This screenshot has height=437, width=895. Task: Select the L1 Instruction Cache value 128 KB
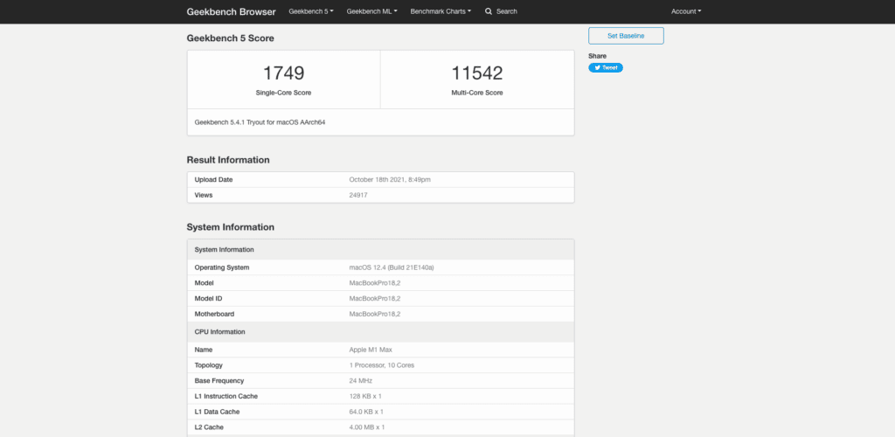coord(365,396)
